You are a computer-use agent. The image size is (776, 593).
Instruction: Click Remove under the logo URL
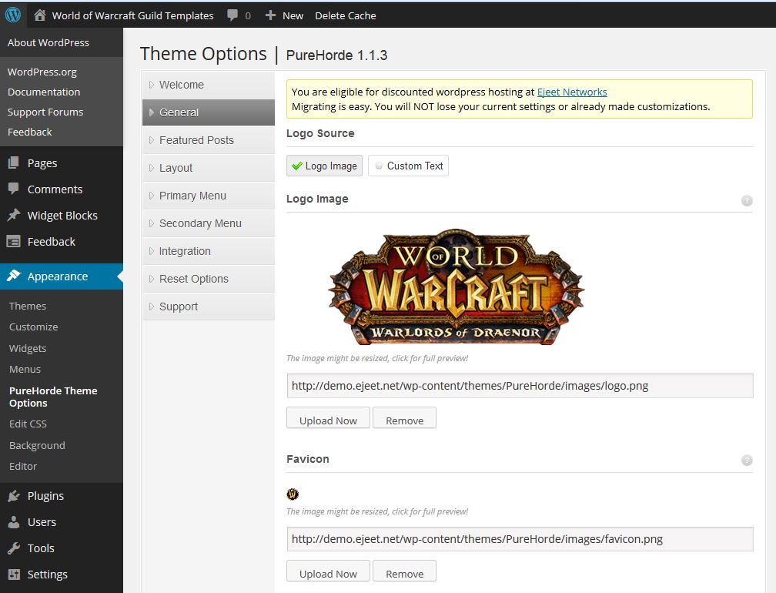pyautogui.click(x=404, y=418)
